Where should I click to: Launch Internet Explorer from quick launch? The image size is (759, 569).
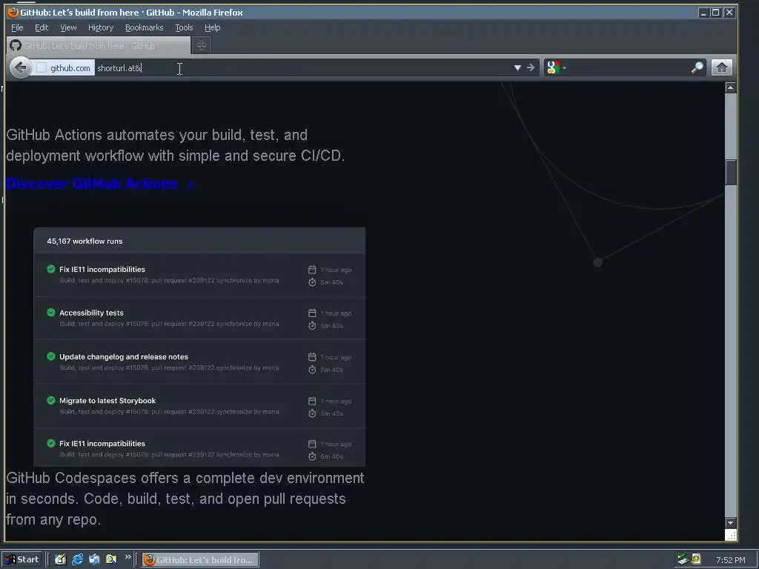(77, 559)
